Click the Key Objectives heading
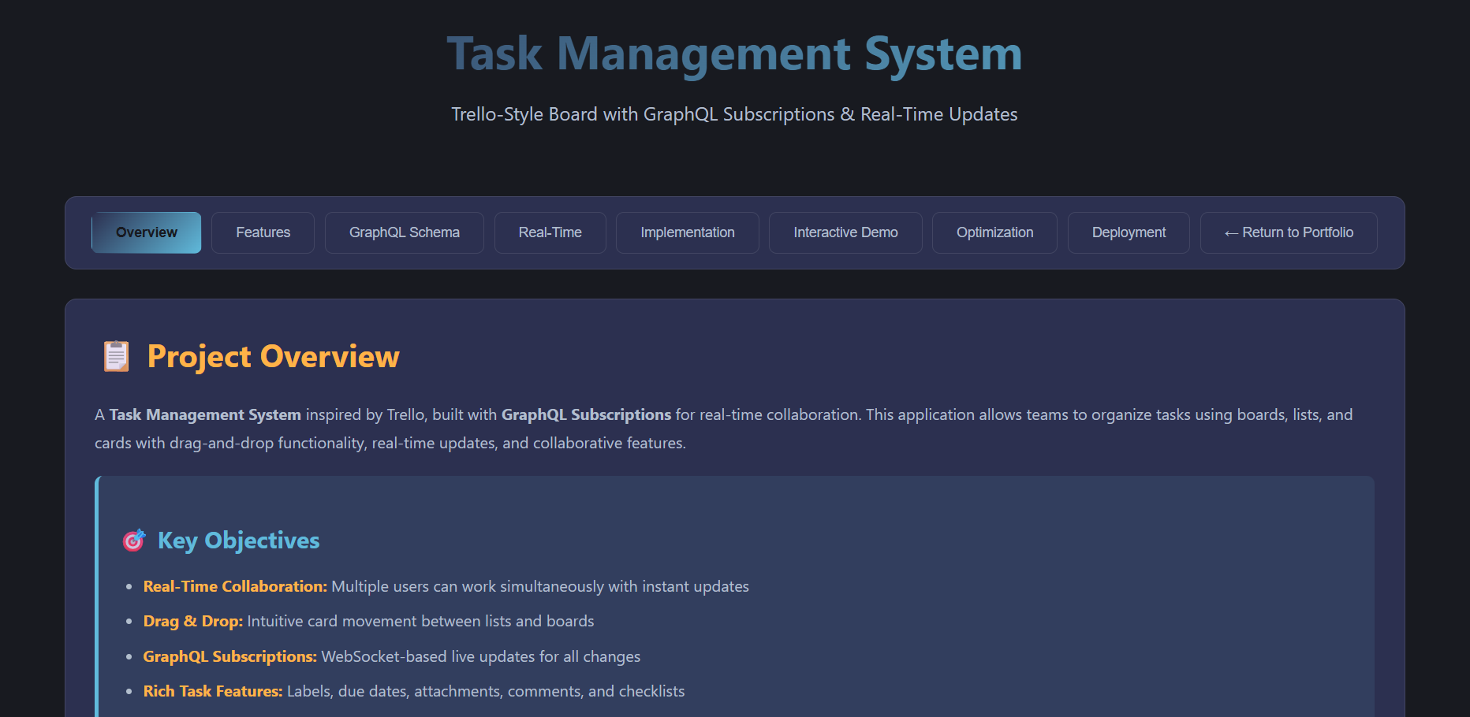Viewport: 1470px width, 717px height. pos(238,541)
